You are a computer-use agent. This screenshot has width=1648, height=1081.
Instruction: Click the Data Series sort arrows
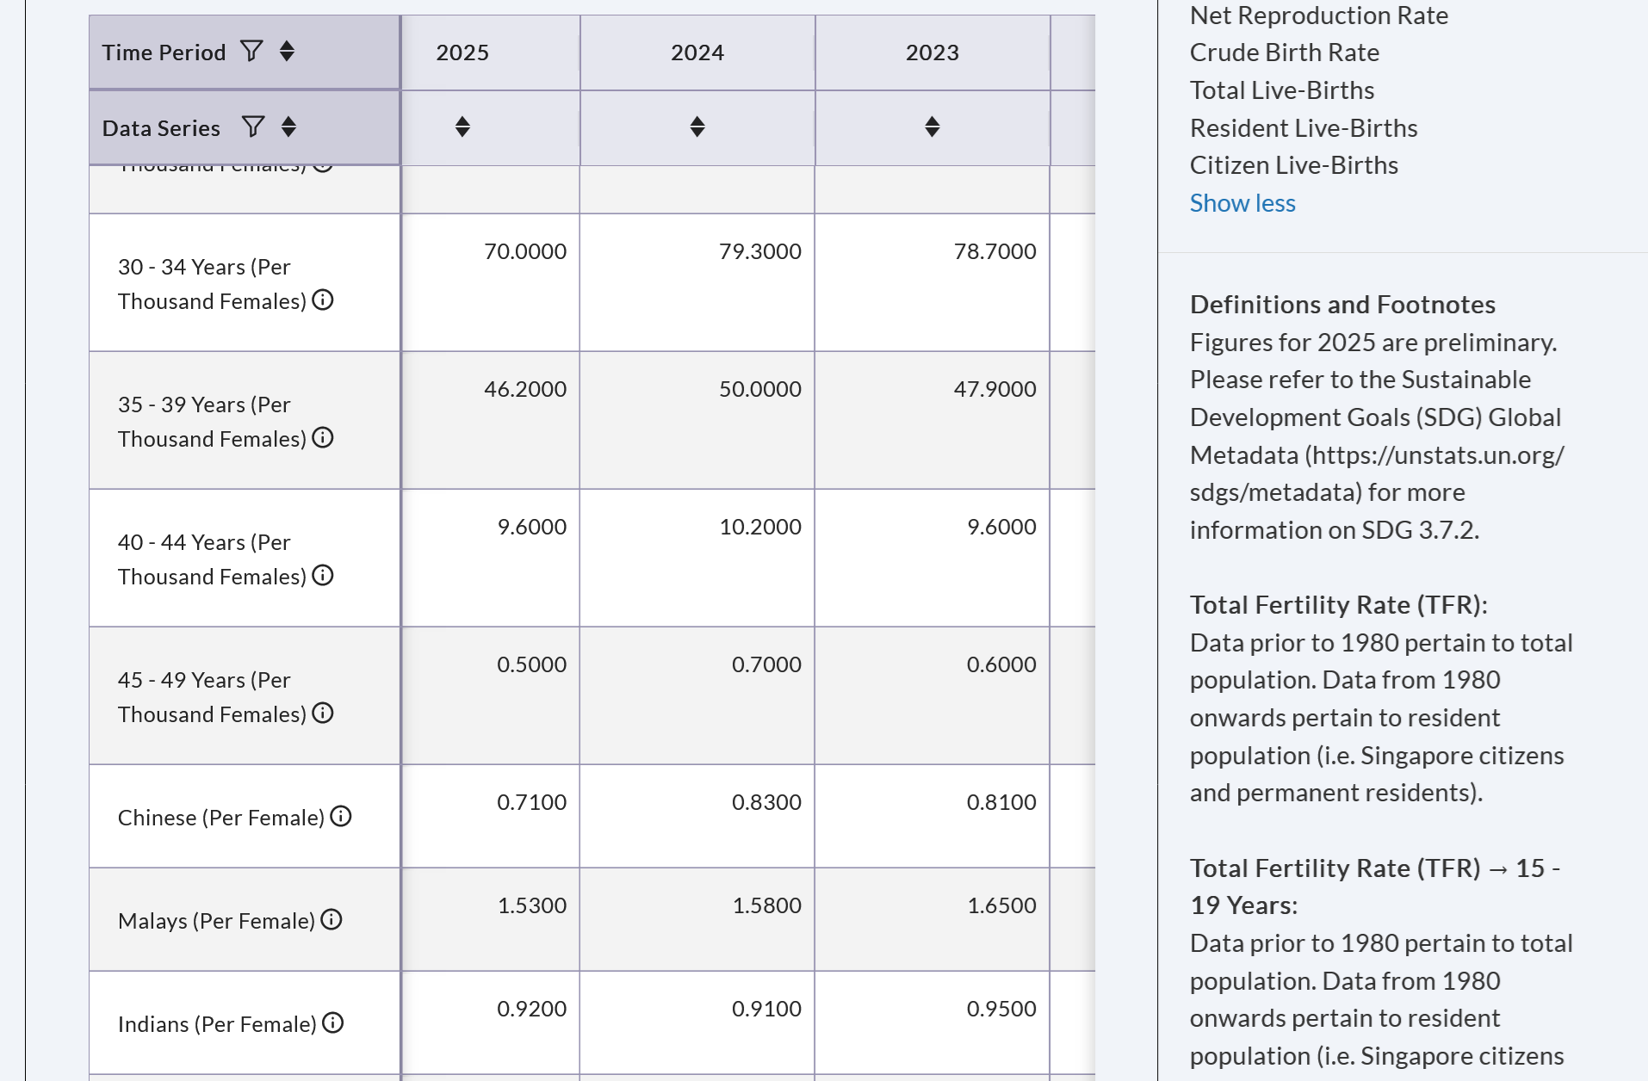288,127
